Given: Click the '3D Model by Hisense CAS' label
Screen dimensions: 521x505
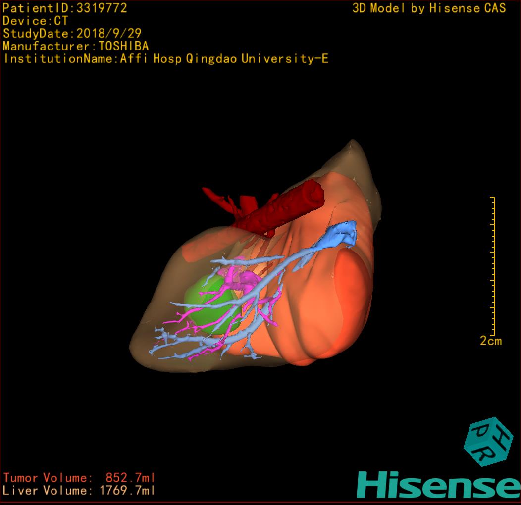Looking at the screenshot, I should point(429,8).
